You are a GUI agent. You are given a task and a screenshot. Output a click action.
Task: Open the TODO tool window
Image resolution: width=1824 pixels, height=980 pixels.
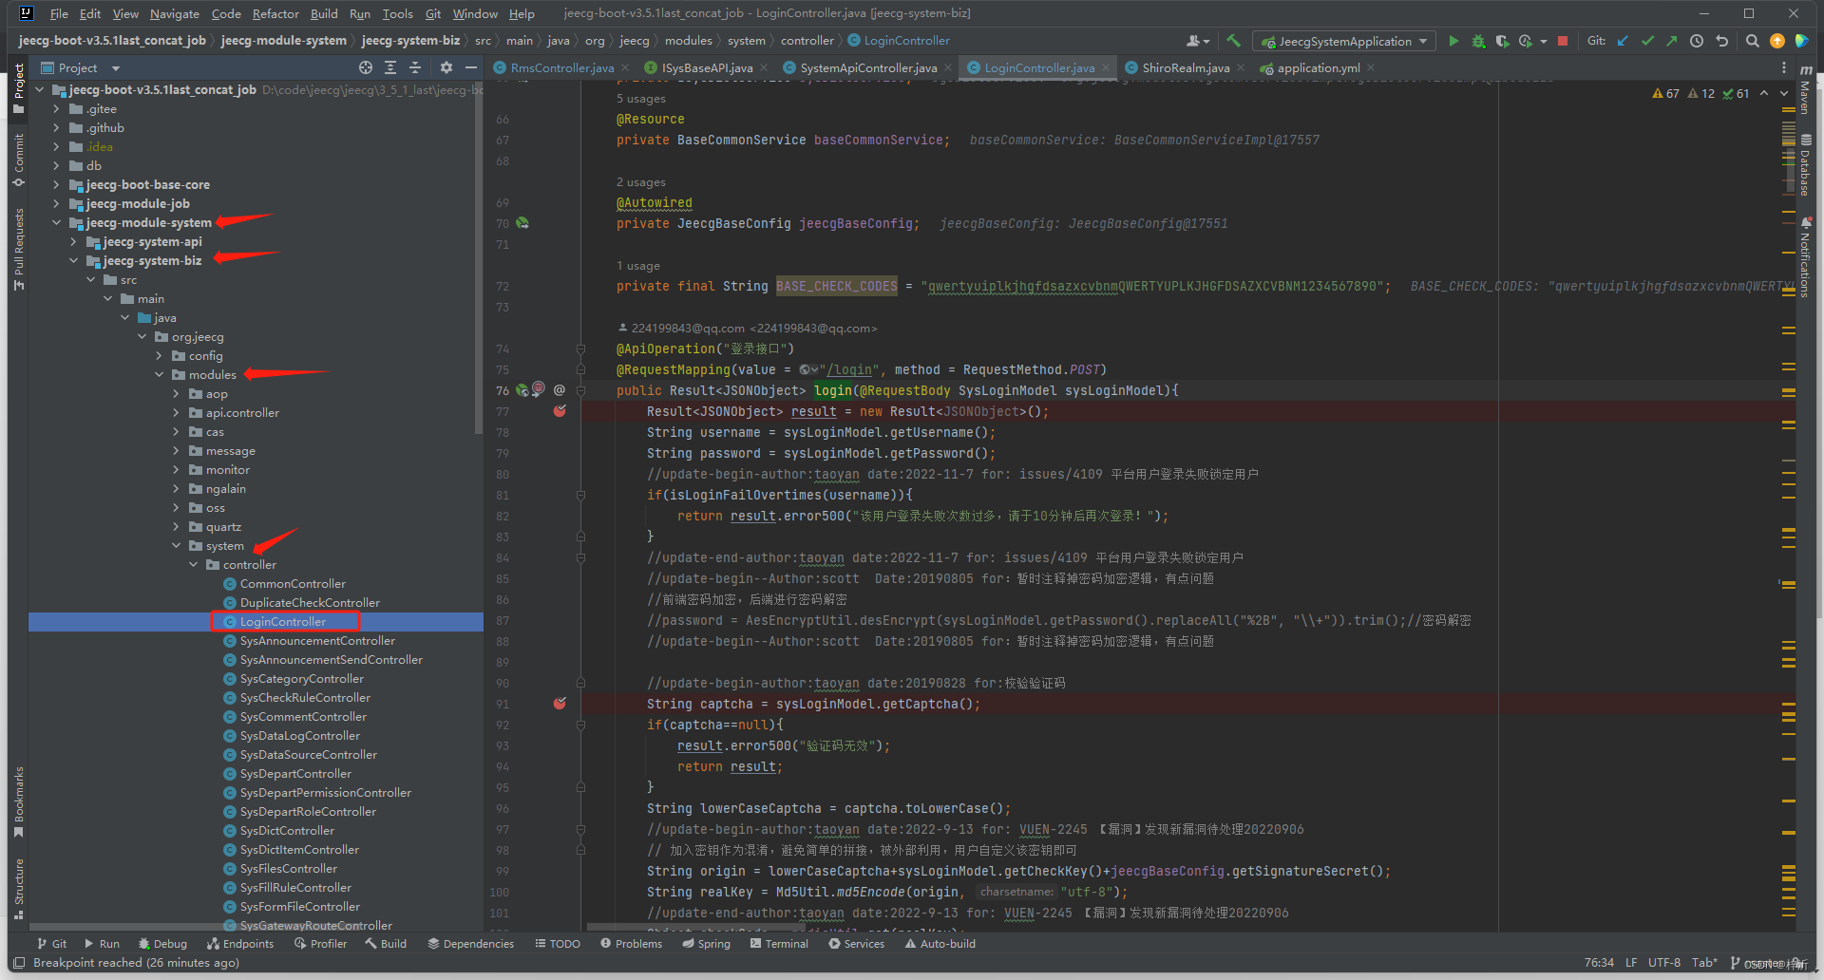point(558,944)
